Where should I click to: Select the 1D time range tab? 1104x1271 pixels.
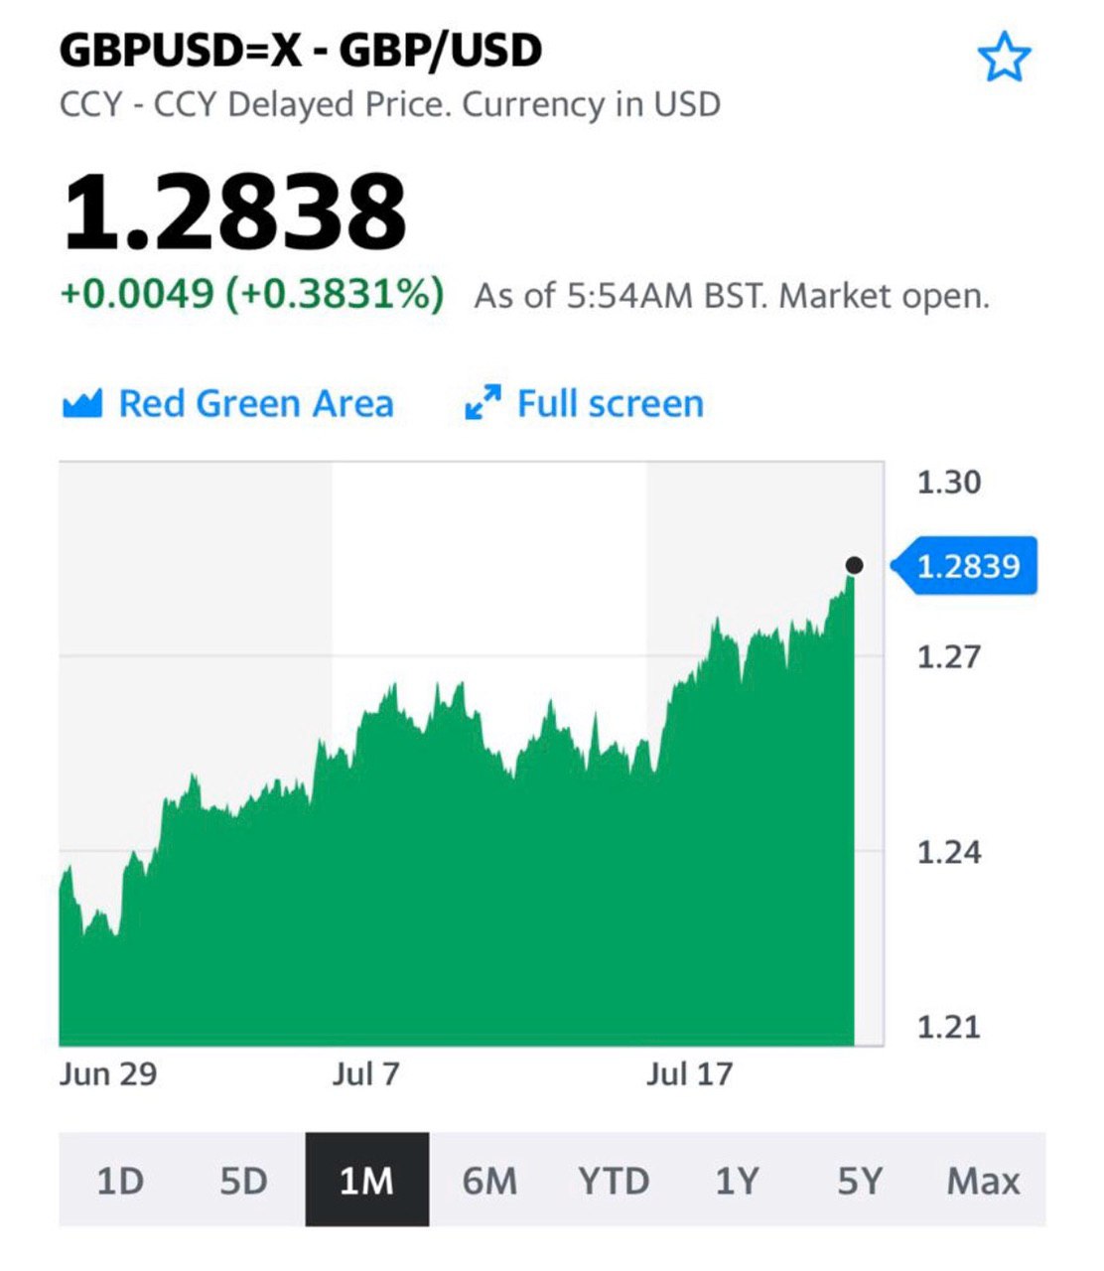coord(120,1181)
